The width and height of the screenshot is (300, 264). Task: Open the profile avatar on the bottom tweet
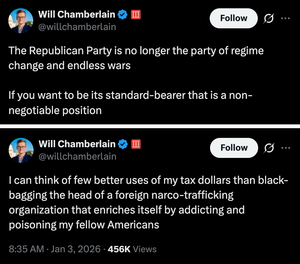point(21,150)
